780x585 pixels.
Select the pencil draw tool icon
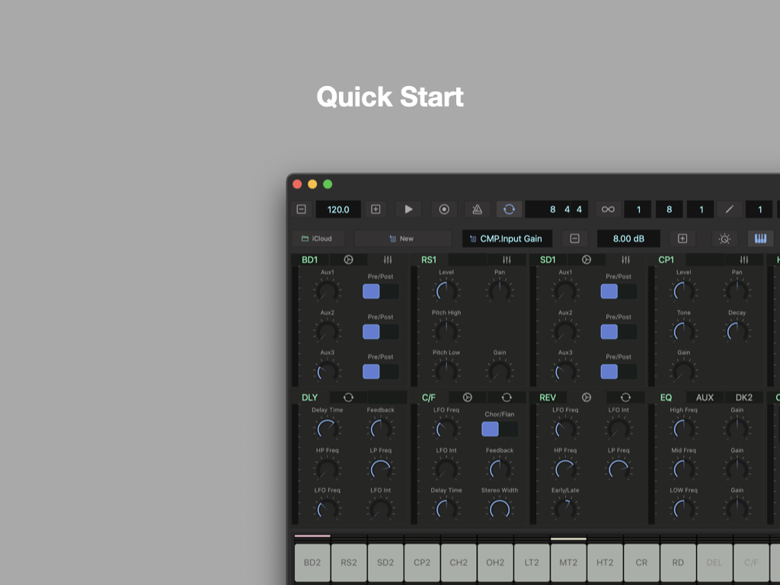pyautogui.click(x=729, y=209)
